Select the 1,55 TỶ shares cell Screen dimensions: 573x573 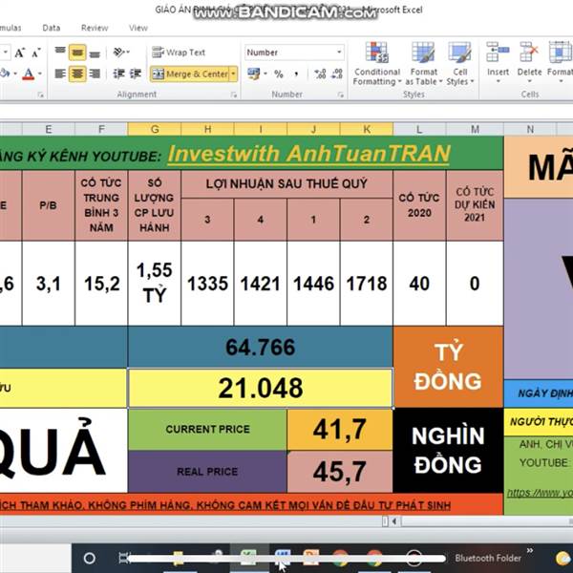tap(154, 284)
